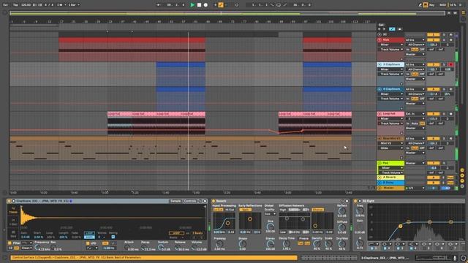Deactivate the Loop hat track activator
Image resolution: width=468 pixels, height=263 pixels.
(x=434, y=114)
